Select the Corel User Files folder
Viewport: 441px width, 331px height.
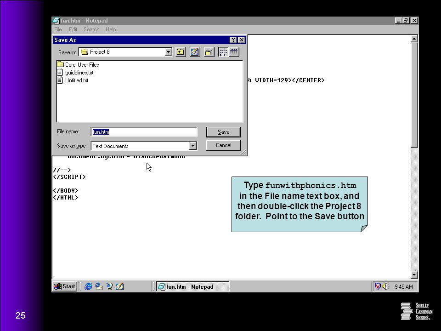pos(78,65)
